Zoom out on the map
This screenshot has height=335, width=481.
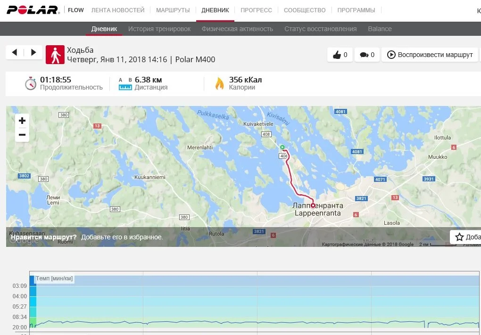(x=22, y=135)
